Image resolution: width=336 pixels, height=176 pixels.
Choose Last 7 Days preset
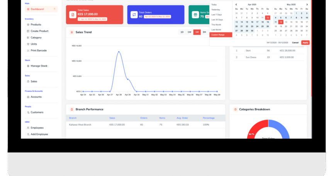[x=221, y=15]
